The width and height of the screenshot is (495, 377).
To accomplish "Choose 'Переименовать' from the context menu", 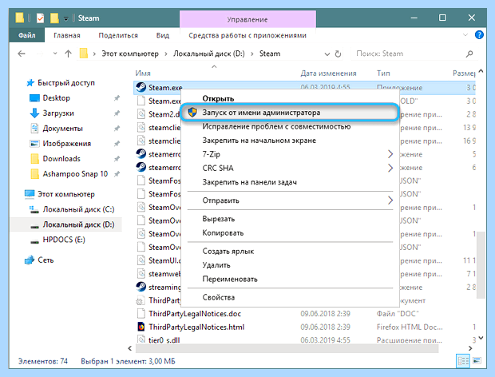I will point(230,279).
